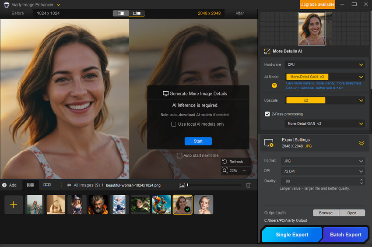Image resolution: width=372 pixels, height=247 pixels.
Task: Switch to grid thumbnail view
Action: (31, 185)
